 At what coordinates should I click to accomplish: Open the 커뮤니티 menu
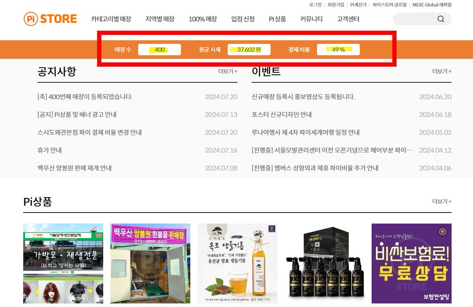pos(311,19)
